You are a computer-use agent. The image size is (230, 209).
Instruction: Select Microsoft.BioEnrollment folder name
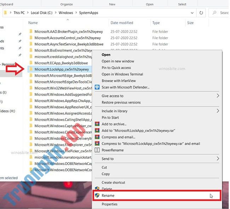click(63, 50)
